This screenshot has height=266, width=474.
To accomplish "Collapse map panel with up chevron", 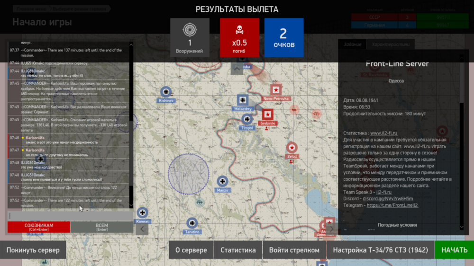I will 237,69.
